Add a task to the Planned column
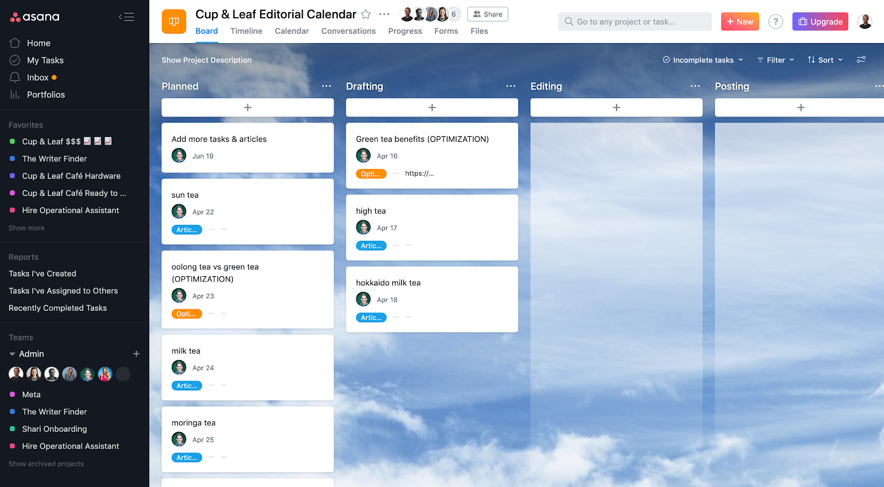The width and height of the screenshot is (884, 487). pyautogui.click(x=248, y=108)
